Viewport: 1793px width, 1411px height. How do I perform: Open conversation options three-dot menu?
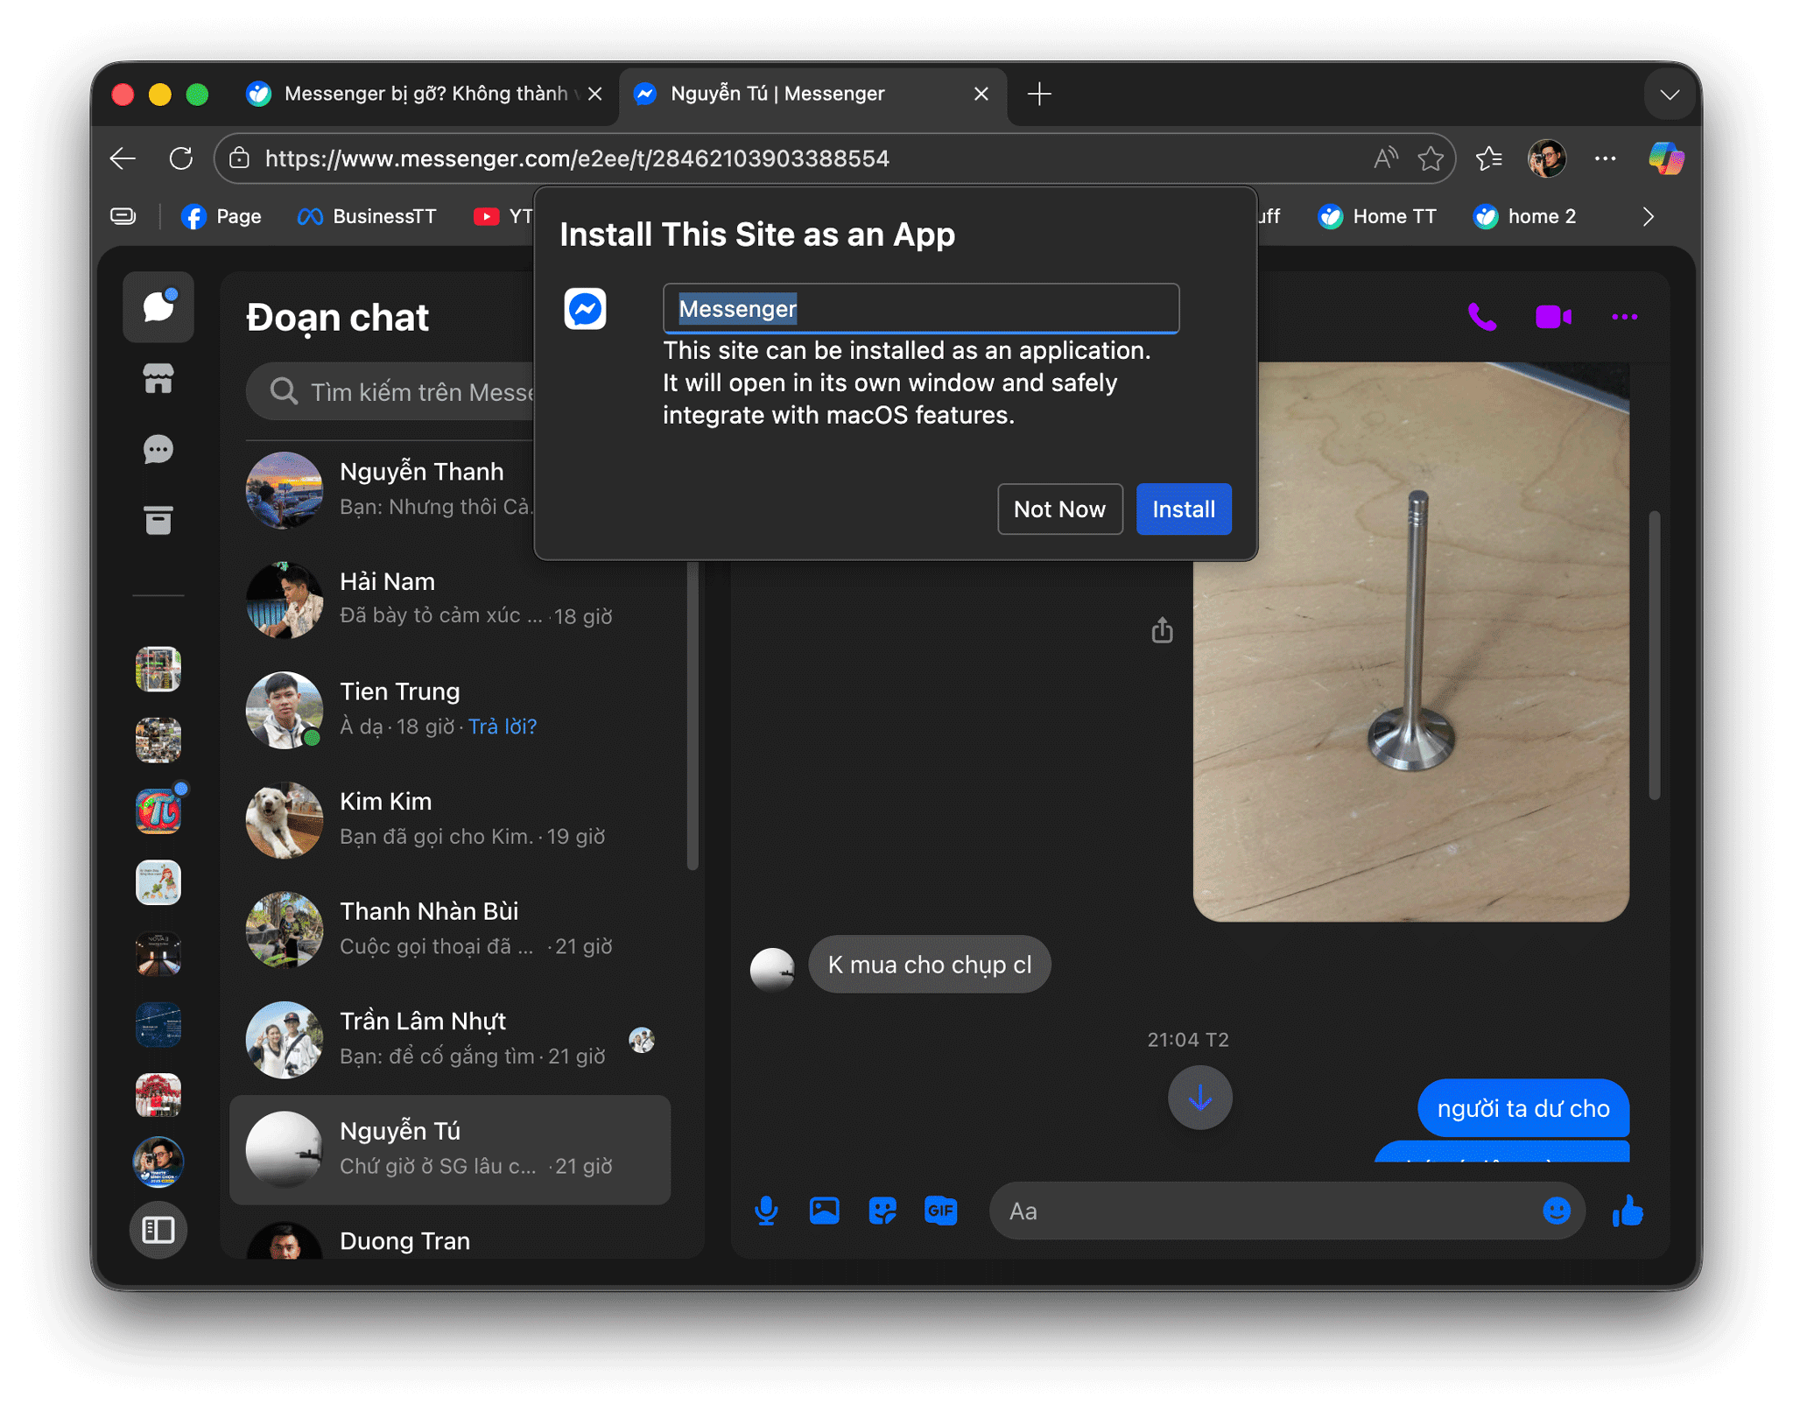coord(1624,317)
